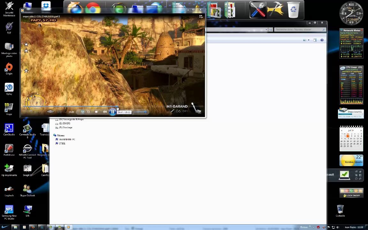This screenshot has width=368, height=230.
Task: Click the taskbar clock showing 12:39
Action: (x=354, y=227)
